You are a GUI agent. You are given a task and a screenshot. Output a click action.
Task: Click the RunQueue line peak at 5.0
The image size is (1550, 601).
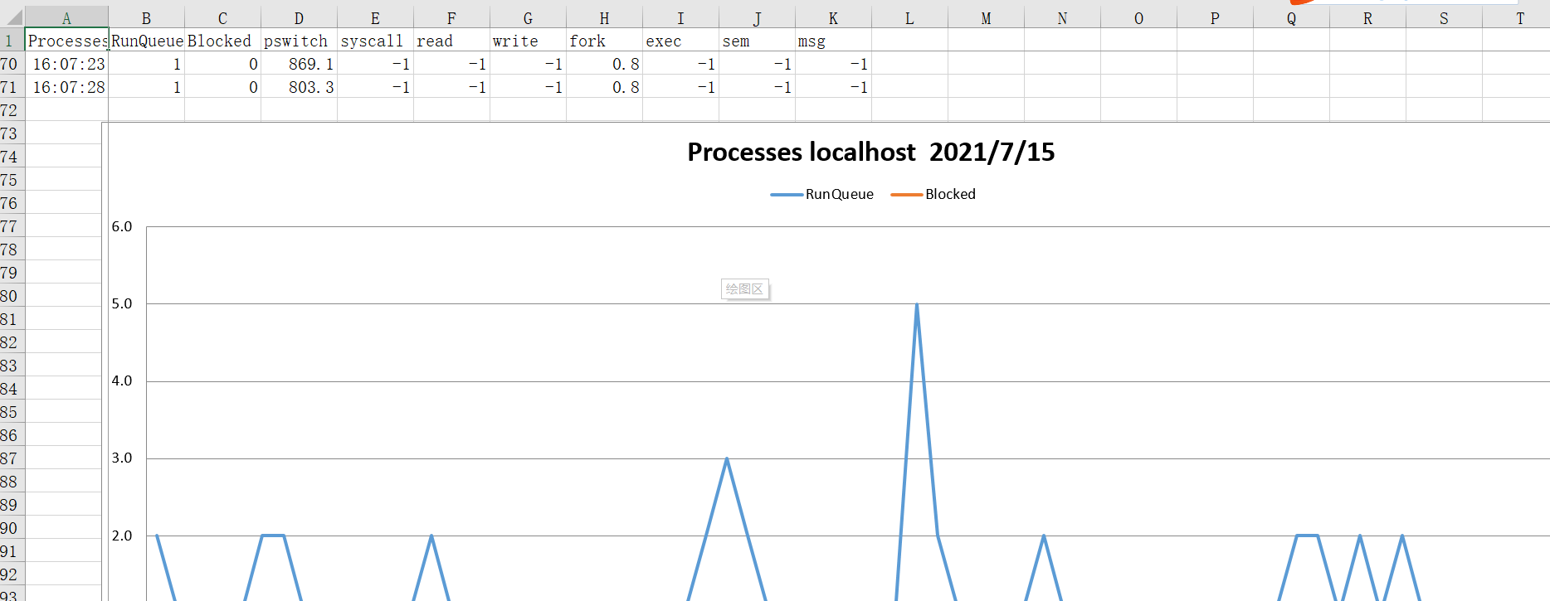pyautogui.click(x=917, y=305)
